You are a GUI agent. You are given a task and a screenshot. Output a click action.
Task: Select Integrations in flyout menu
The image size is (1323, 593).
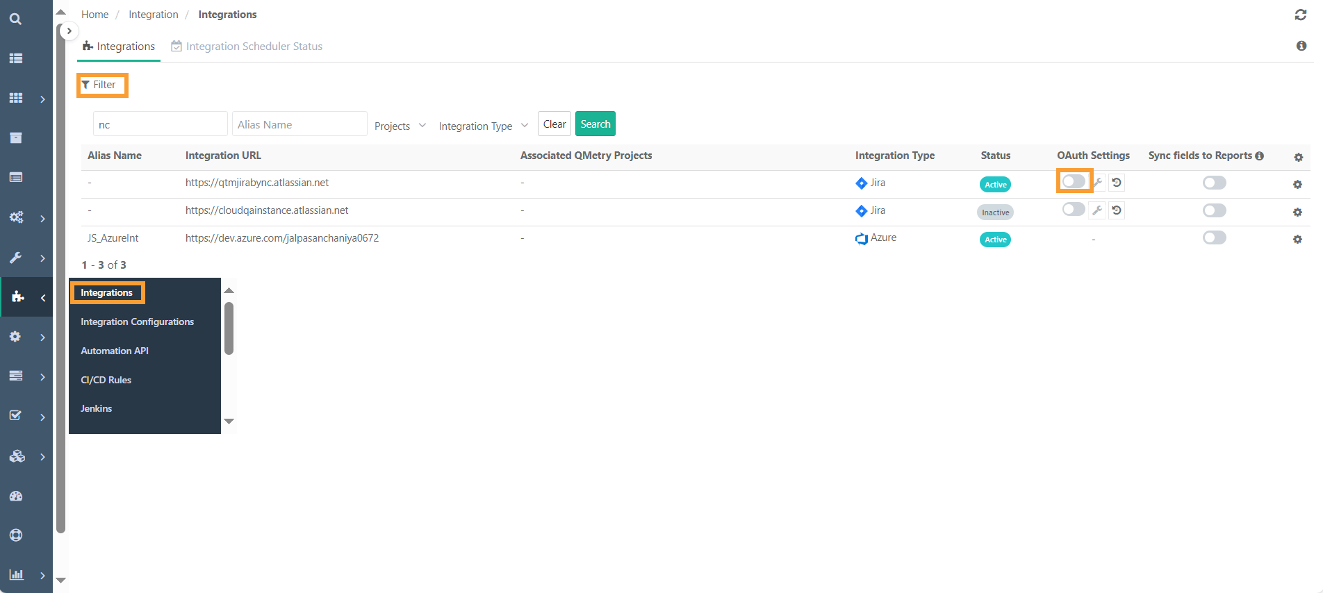106,292
